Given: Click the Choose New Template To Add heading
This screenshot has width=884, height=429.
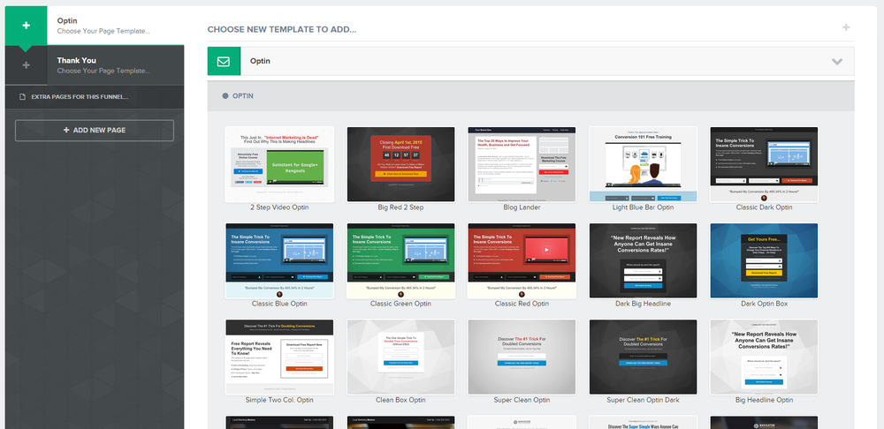Looking at the screenshot, I should pos(282,30).
